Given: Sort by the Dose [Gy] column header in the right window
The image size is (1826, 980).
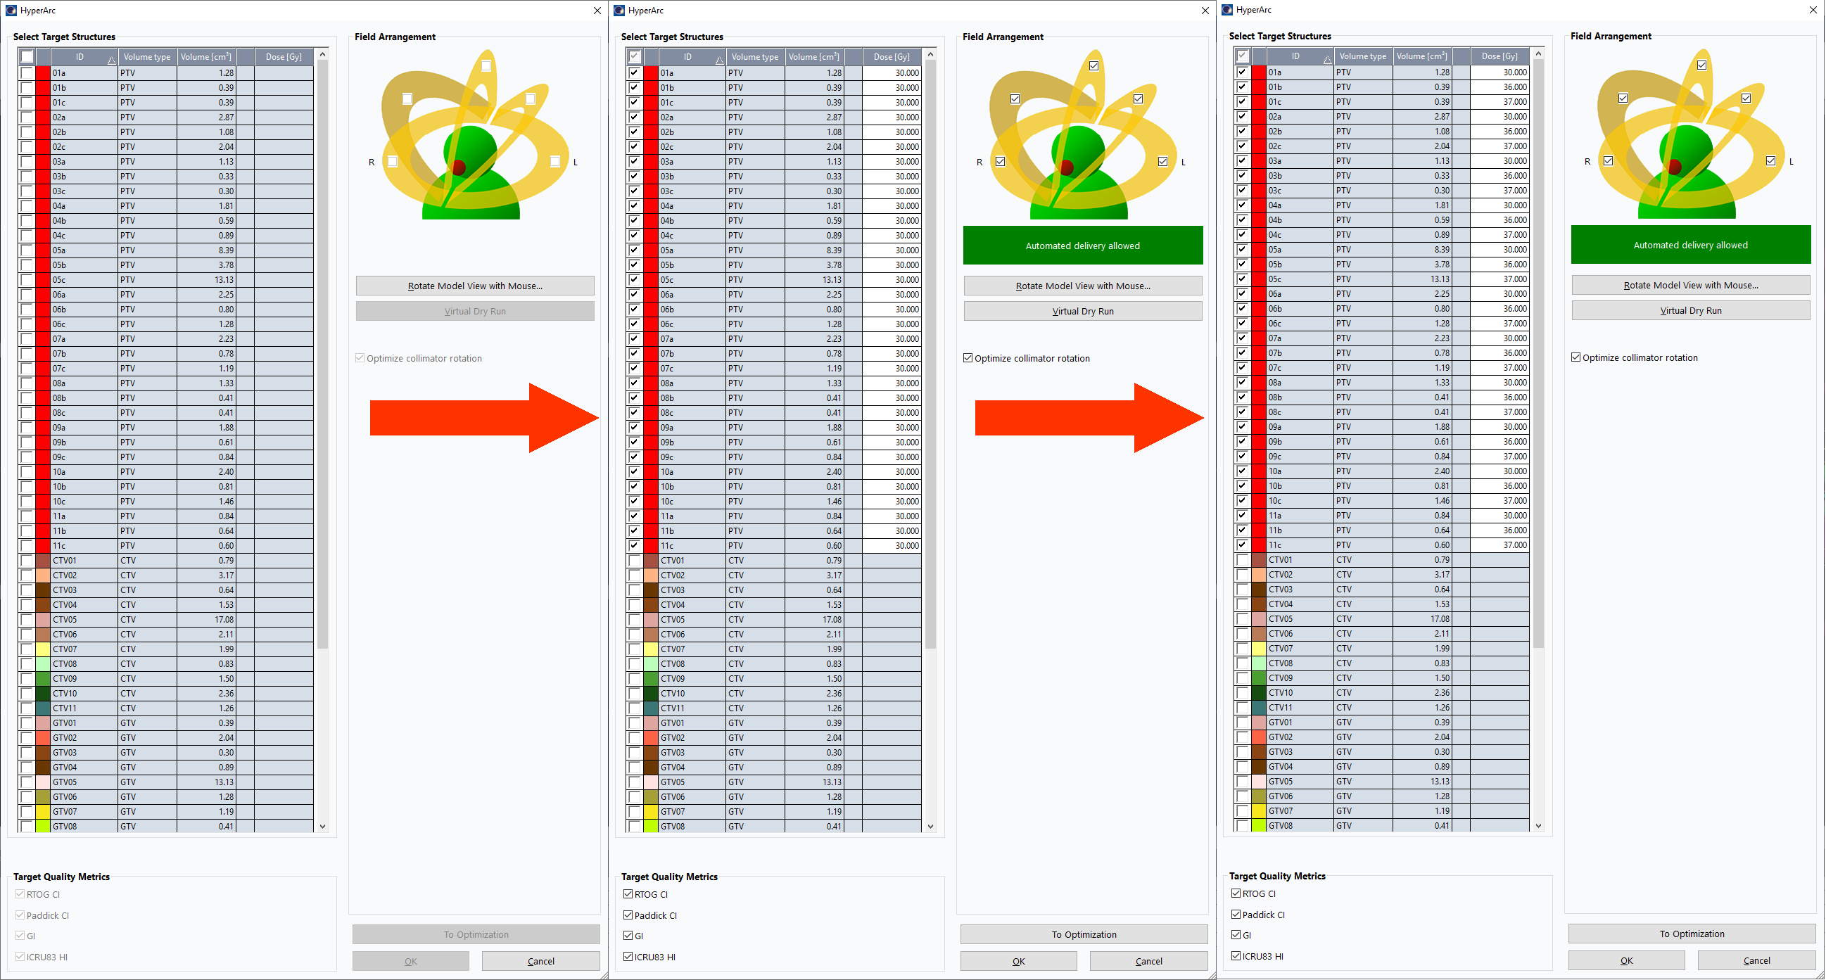Looking at the screenshot, I should pyautogui.click(x=1500, y=56).
